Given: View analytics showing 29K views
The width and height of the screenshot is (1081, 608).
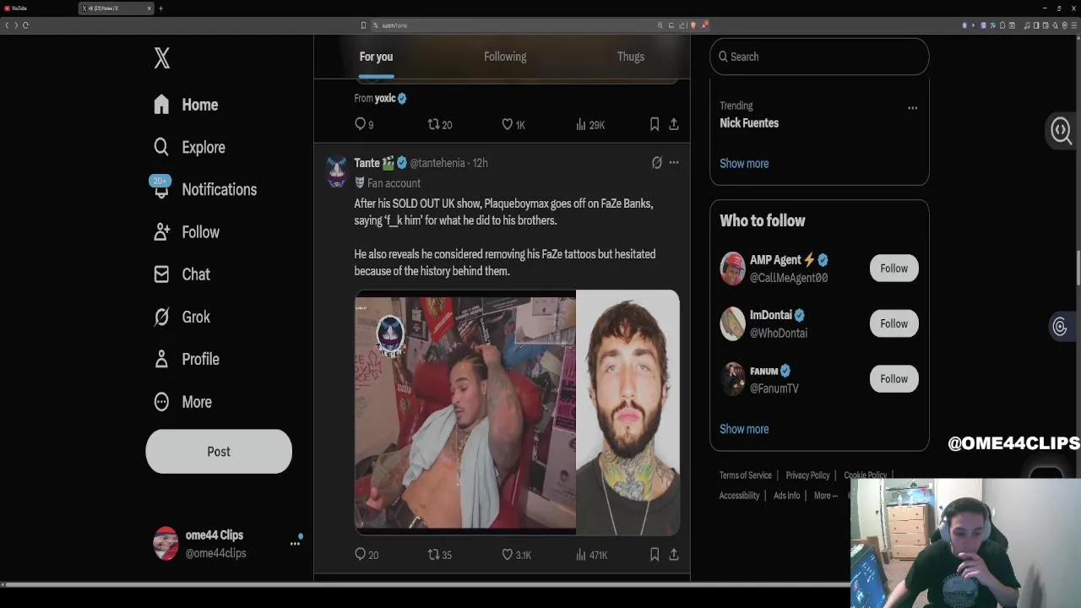Looking at the screenshot, I should [x=590, y=124].
